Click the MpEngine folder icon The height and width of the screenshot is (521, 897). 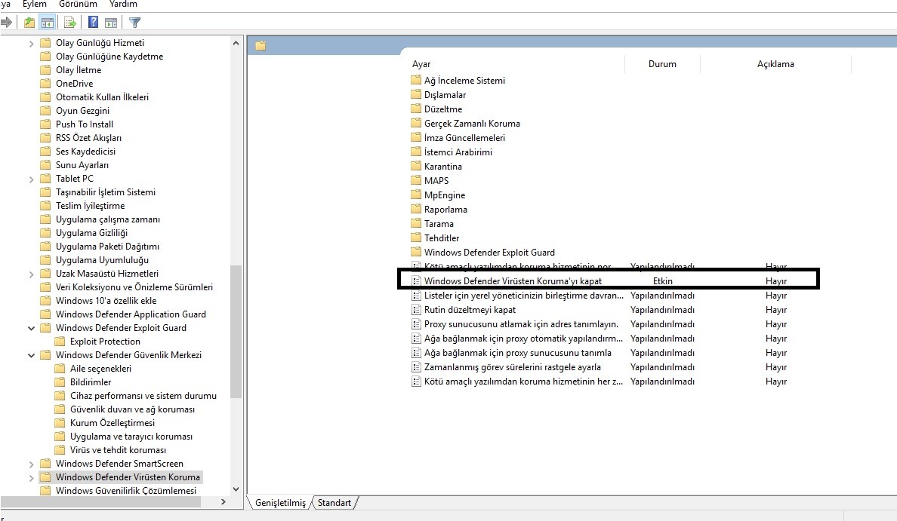coord(416,195)
